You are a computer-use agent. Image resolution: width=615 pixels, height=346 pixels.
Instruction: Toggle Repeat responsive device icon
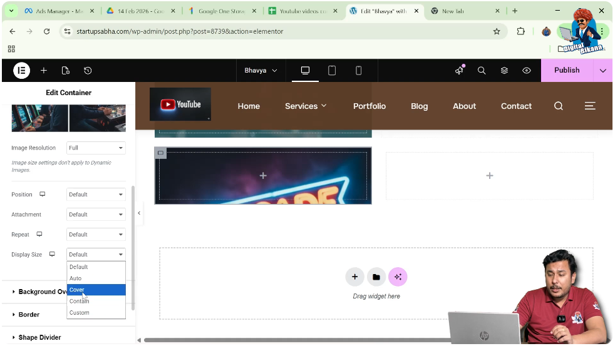click(39, 234)
